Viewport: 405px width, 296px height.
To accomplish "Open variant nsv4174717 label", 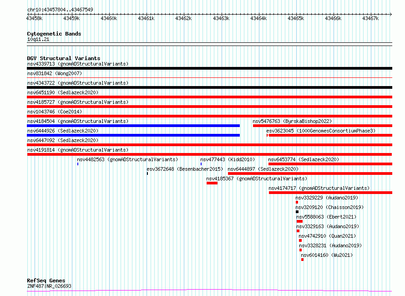I will [319, 188].
